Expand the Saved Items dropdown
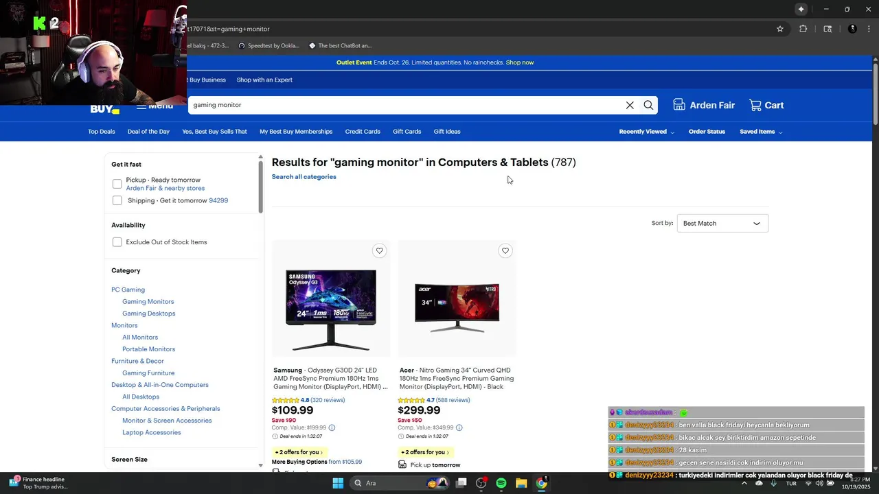This screenshot has width=879, height=494. click(x=761, y=132)
